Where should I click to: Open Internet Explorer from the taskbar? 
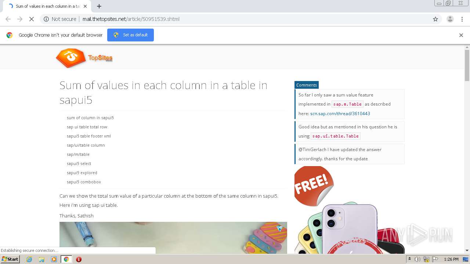(x=29, y=259)
